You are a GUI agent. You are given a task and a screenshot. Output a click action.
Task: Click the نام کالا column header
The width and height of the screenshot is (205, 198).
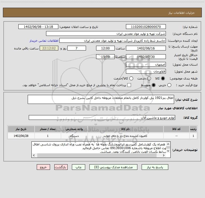(x=125, y=129)
